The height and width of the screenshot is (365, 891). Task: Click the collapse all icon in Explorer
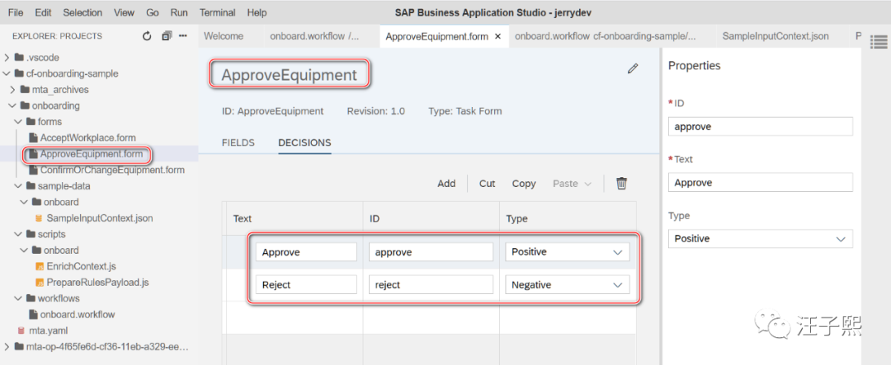(167, 36)
